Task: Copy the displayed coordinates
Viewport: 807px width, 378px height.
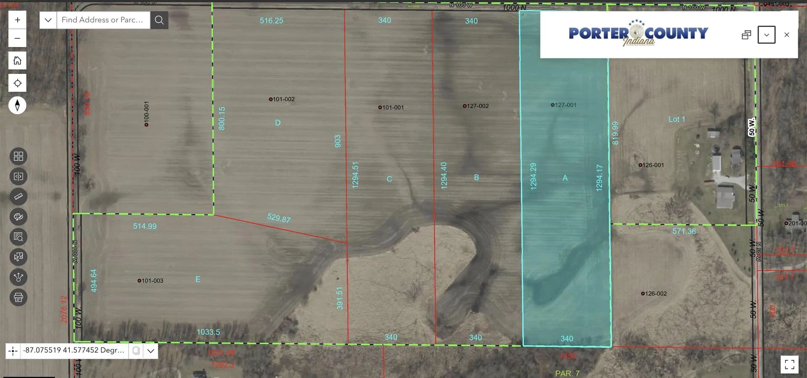Action: (x=136, y=350)
